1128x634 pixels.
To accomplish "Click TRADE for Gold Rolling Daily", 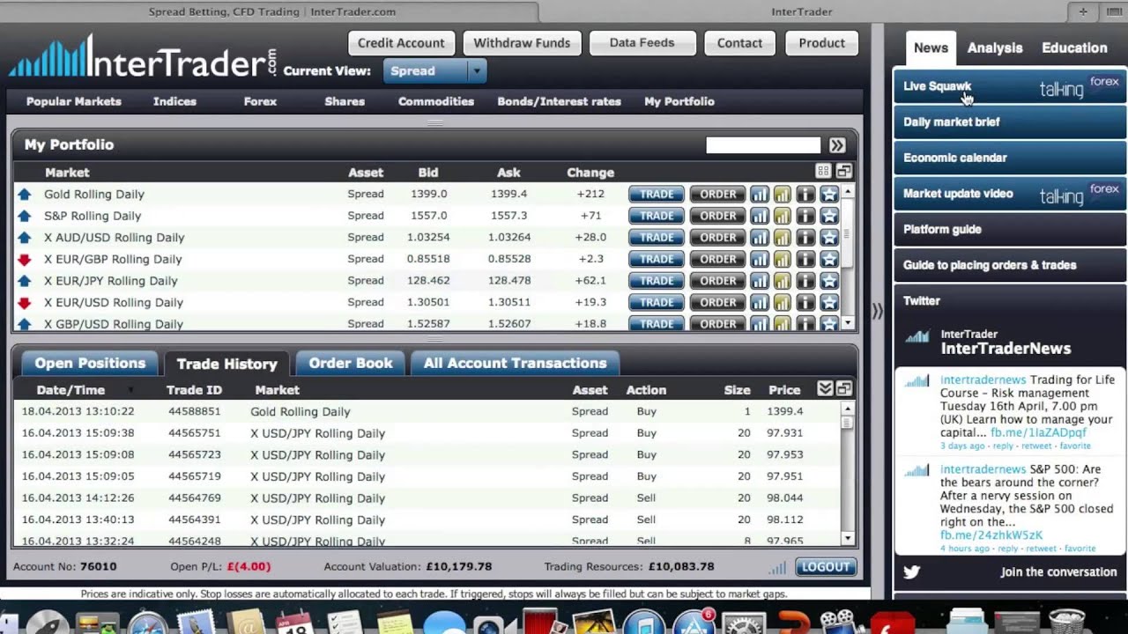I will [x=656, y=194].
